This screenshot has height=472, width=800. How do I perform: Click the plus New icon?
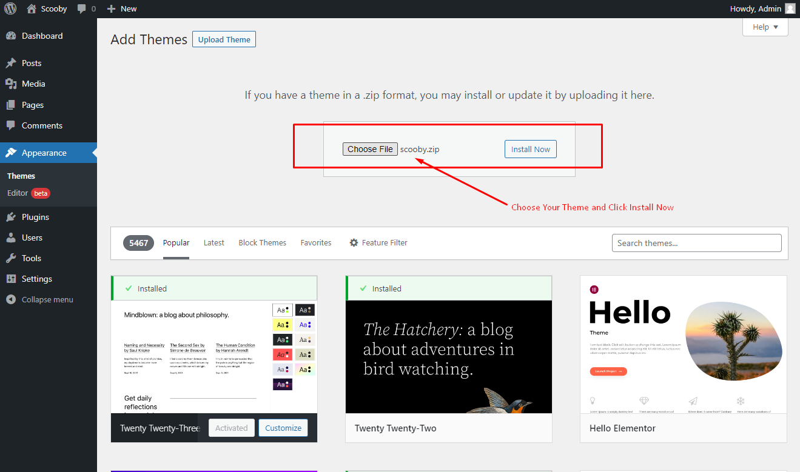click(x=111, y=8)
